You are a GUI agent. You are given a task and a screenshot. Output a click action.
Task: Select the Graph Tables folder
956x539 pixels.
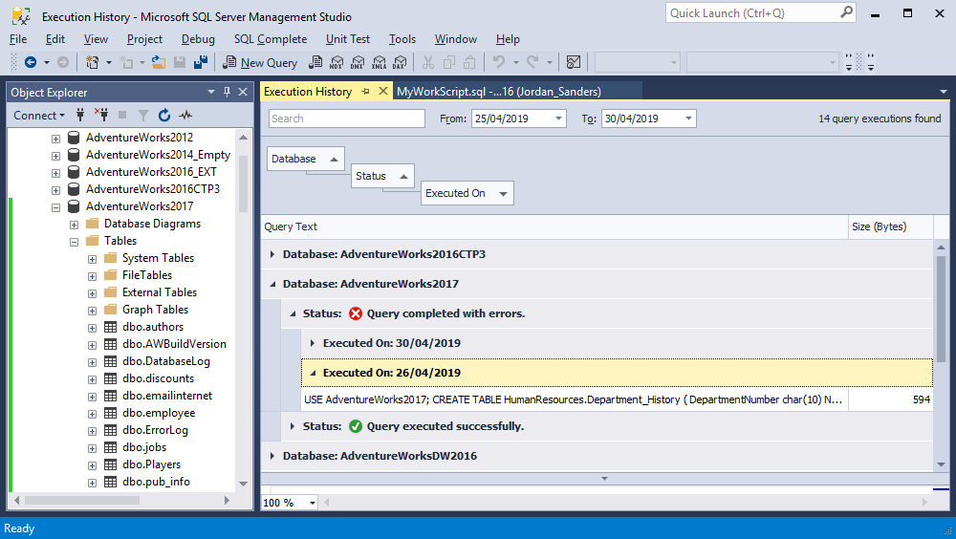click(155, 309)
